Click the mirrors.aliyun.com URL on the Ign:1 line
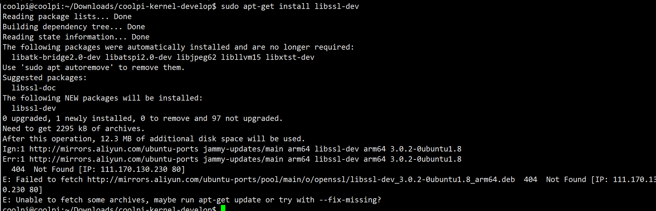 [114, 149]
